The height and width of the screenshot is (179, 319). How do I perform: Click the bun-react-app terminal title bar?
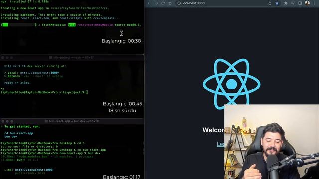pyautogui.click(x=72, y=121)
